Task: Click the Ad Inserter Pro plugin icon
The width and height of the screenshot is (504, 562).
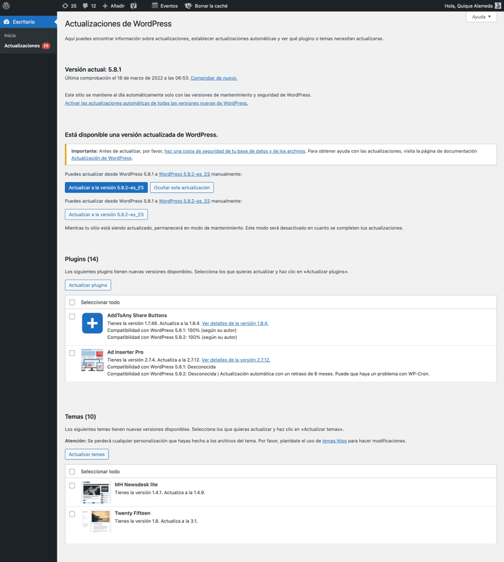Action: point(92,360)
